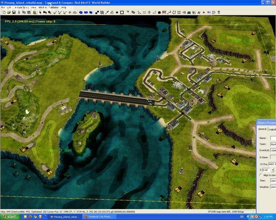This screenshot has height=220, width=276.
Task: Open the Windows Start button
Action: click(10, 217)
